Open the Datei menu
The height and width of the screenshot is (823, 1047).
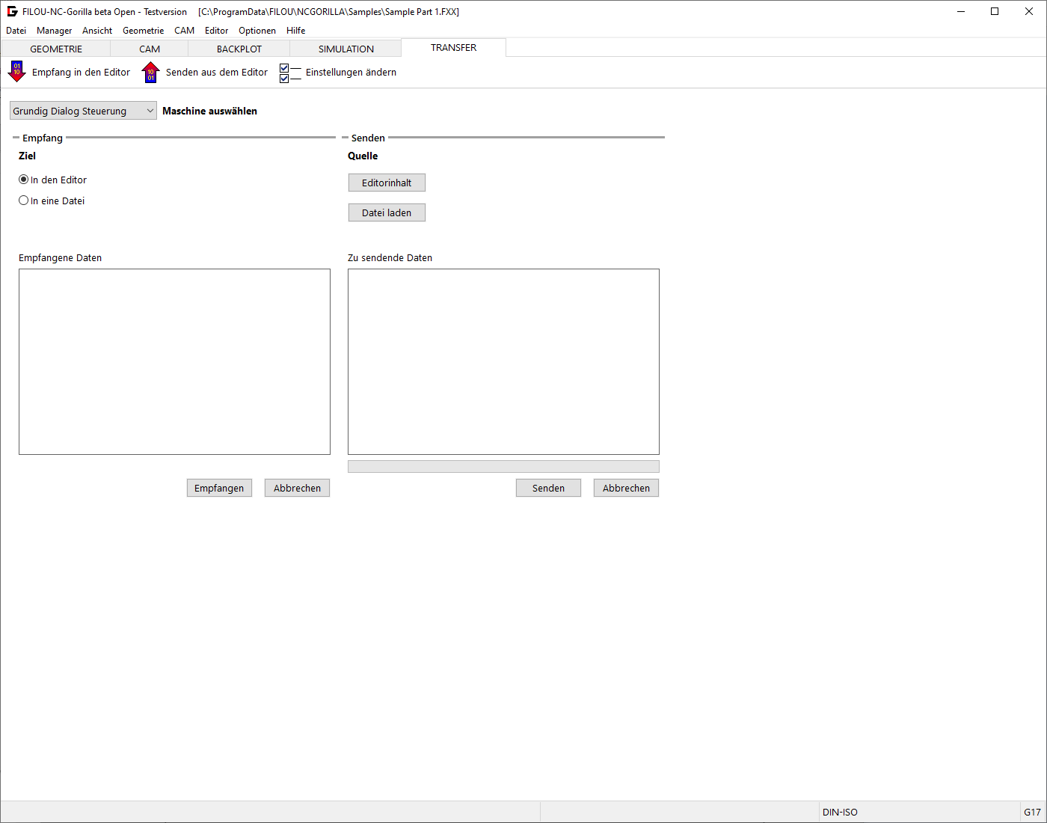click(16, 31)
